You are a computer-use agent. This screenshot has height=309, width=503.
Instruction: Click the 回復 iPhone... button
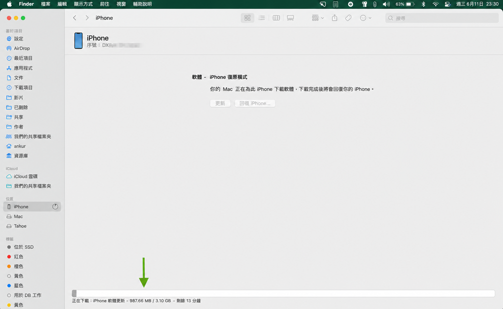[255, 103]
